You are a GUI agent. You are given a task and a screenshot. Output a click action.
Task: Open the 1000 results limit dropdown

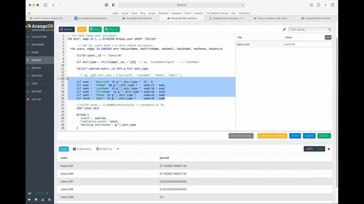(x=309, y=29)
